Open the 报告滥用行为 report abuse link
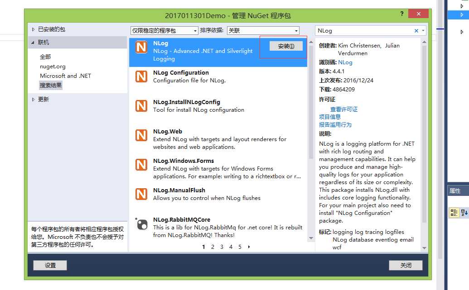Image resolution: width=469 pixels, height=290 pixels. (335, 124)
